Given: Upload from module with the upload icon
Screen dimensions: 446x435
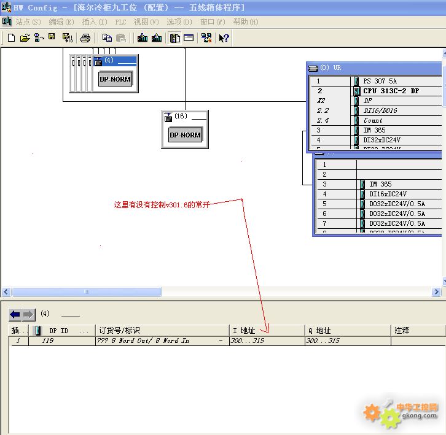Looking at the screenshot, I should [x=157, y=37].
